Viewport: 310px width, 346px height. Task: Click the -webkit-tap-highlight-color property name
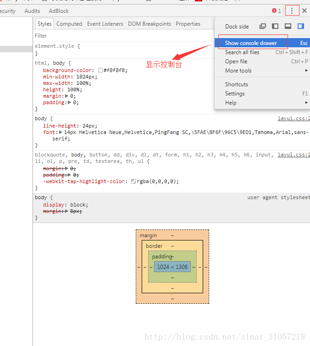84,181
